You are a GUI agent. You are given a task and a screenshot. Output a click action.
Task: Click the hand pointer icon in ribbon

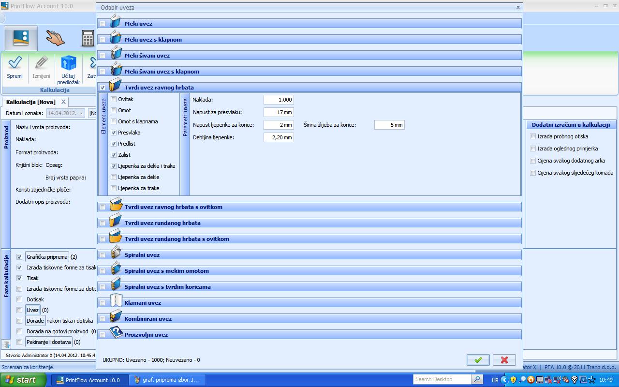(55, 38)
